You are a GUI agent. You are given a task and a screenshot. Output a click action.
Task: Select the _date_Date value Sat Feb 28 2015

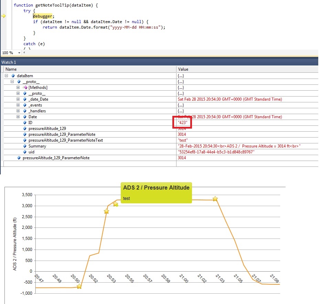230,99
